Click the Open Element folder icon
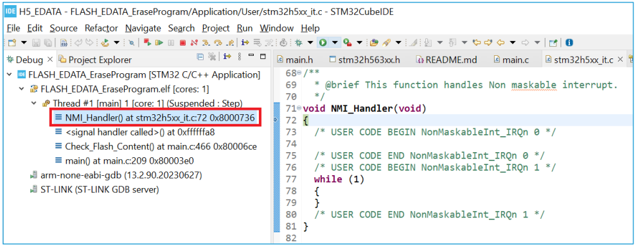 pyautogui.click(x=374, y=42)
